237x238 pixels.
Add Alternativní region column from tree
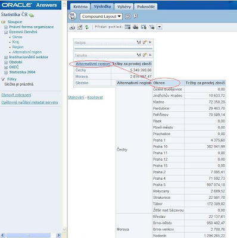click(x=27, y=52)
